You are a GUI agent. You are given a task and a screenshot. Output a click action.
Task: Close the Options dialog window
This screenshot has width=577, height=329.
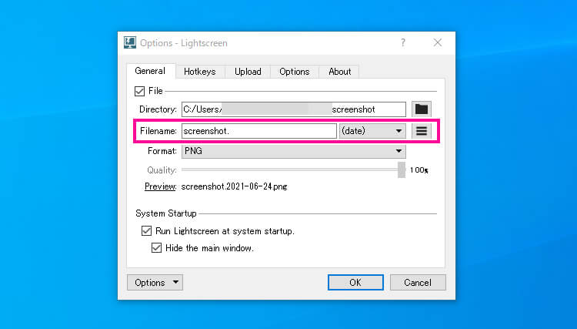pos(438,43)
